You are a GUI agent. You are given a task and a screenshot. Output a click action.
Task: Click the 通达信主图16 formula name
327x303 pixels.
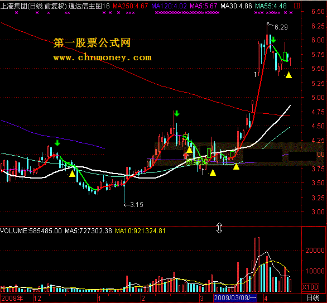click(x=89, y=6)
